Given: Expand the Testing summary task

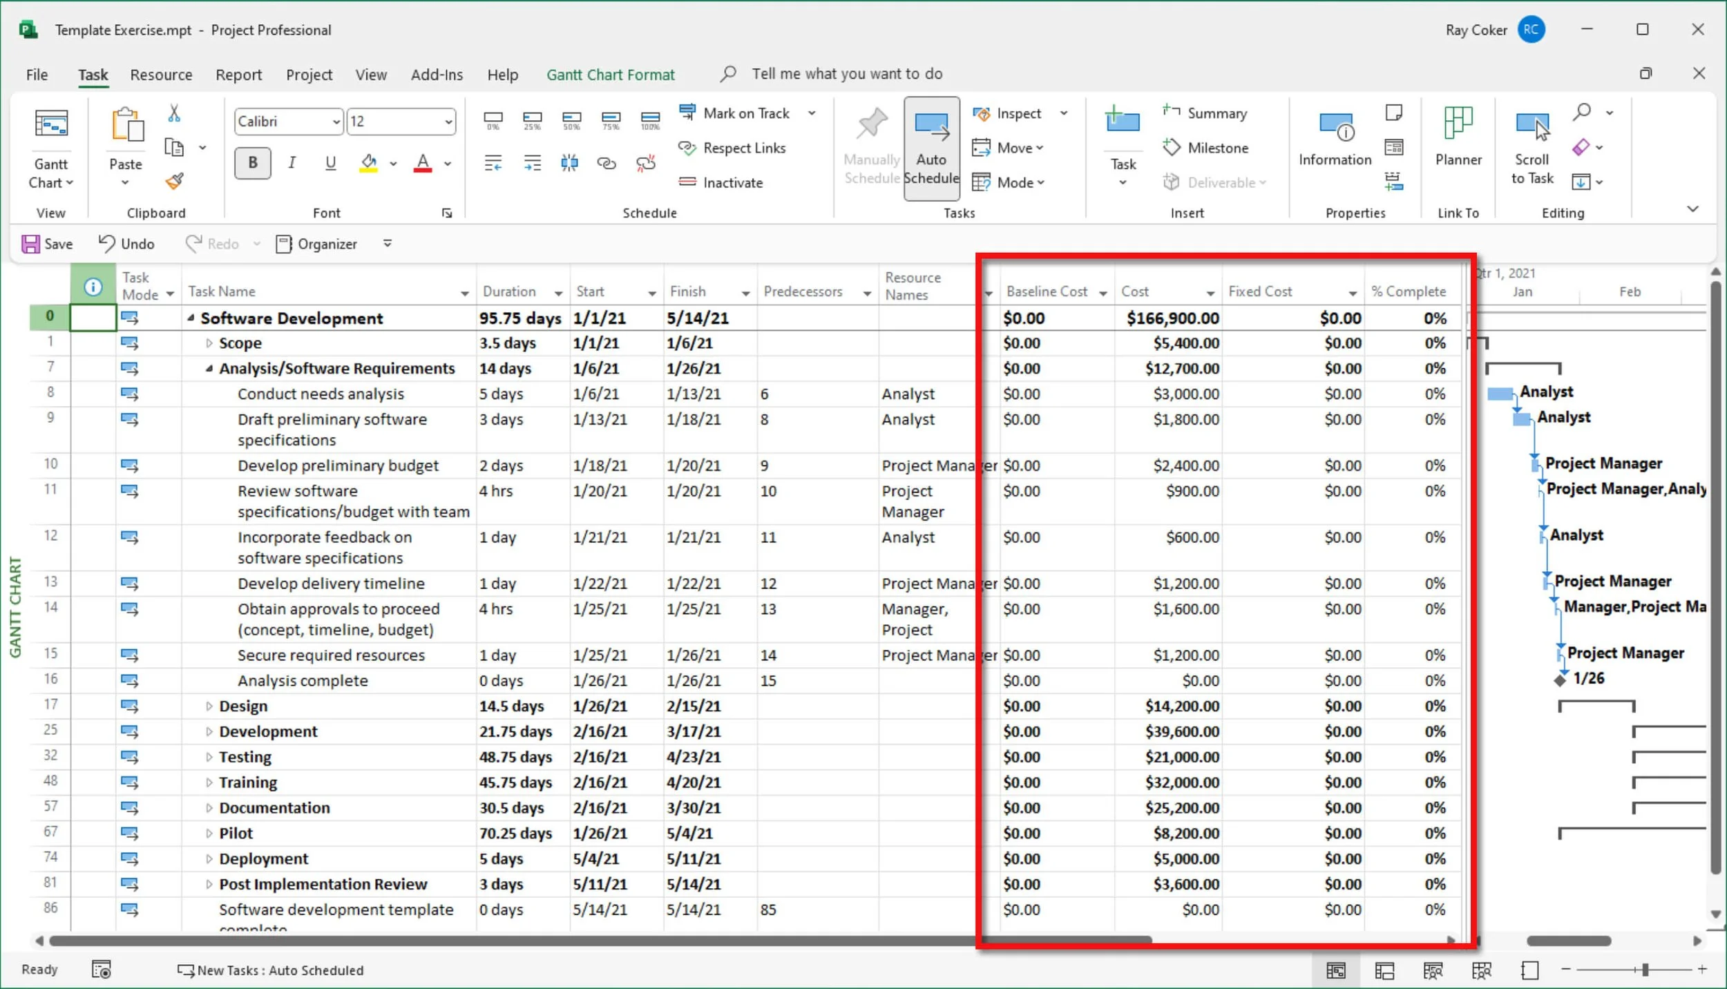Looking at the screenshot, I should pos(209,758).
